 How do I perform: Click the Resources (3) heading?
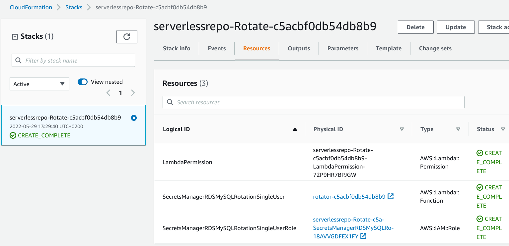coord(185,83)
